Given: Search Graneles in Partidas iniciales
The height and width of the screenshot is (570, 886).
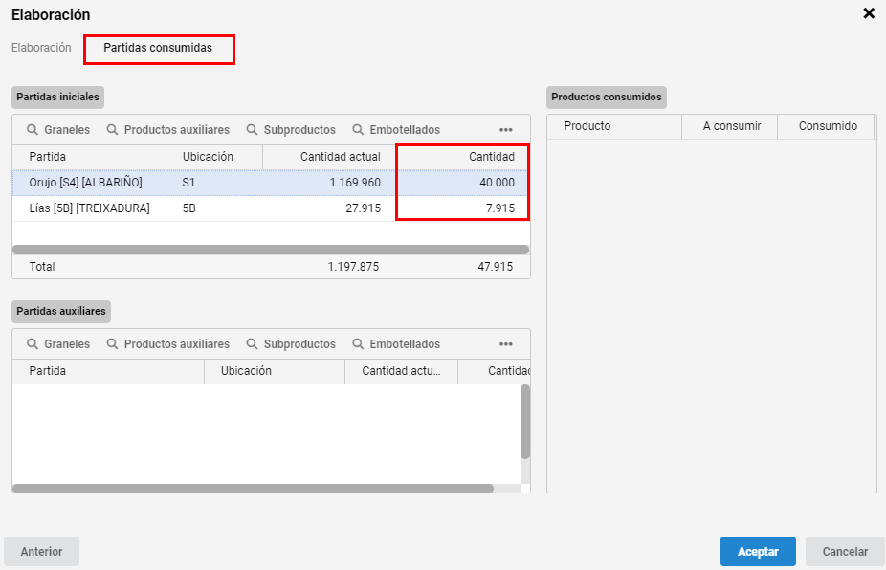Looking at the screenshot, I should (58, 130).
